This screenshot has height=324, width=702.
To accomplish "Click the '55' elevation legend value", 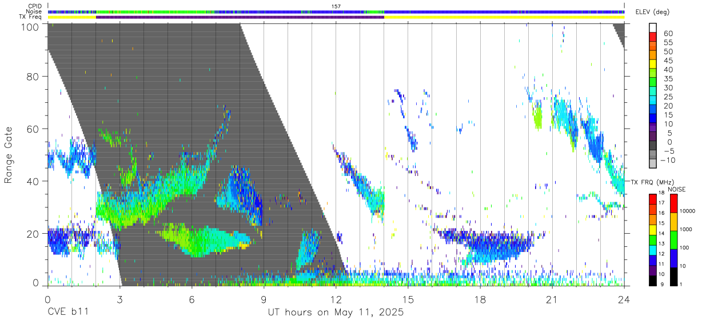I will (x=667, y=43).
